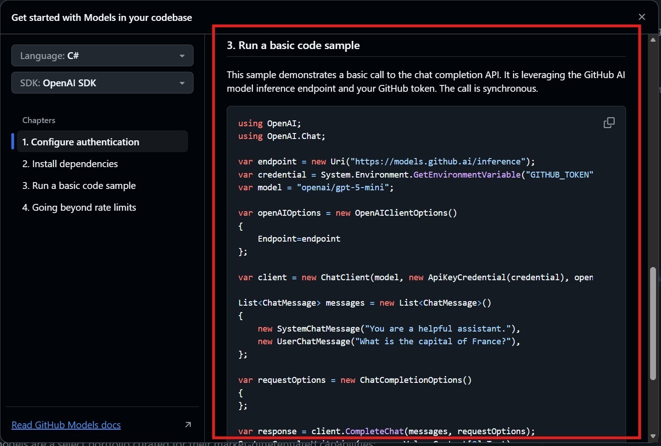Open the Read GitHub Models docs link
This screenshot has width=661, height=446.
point(66,425)
